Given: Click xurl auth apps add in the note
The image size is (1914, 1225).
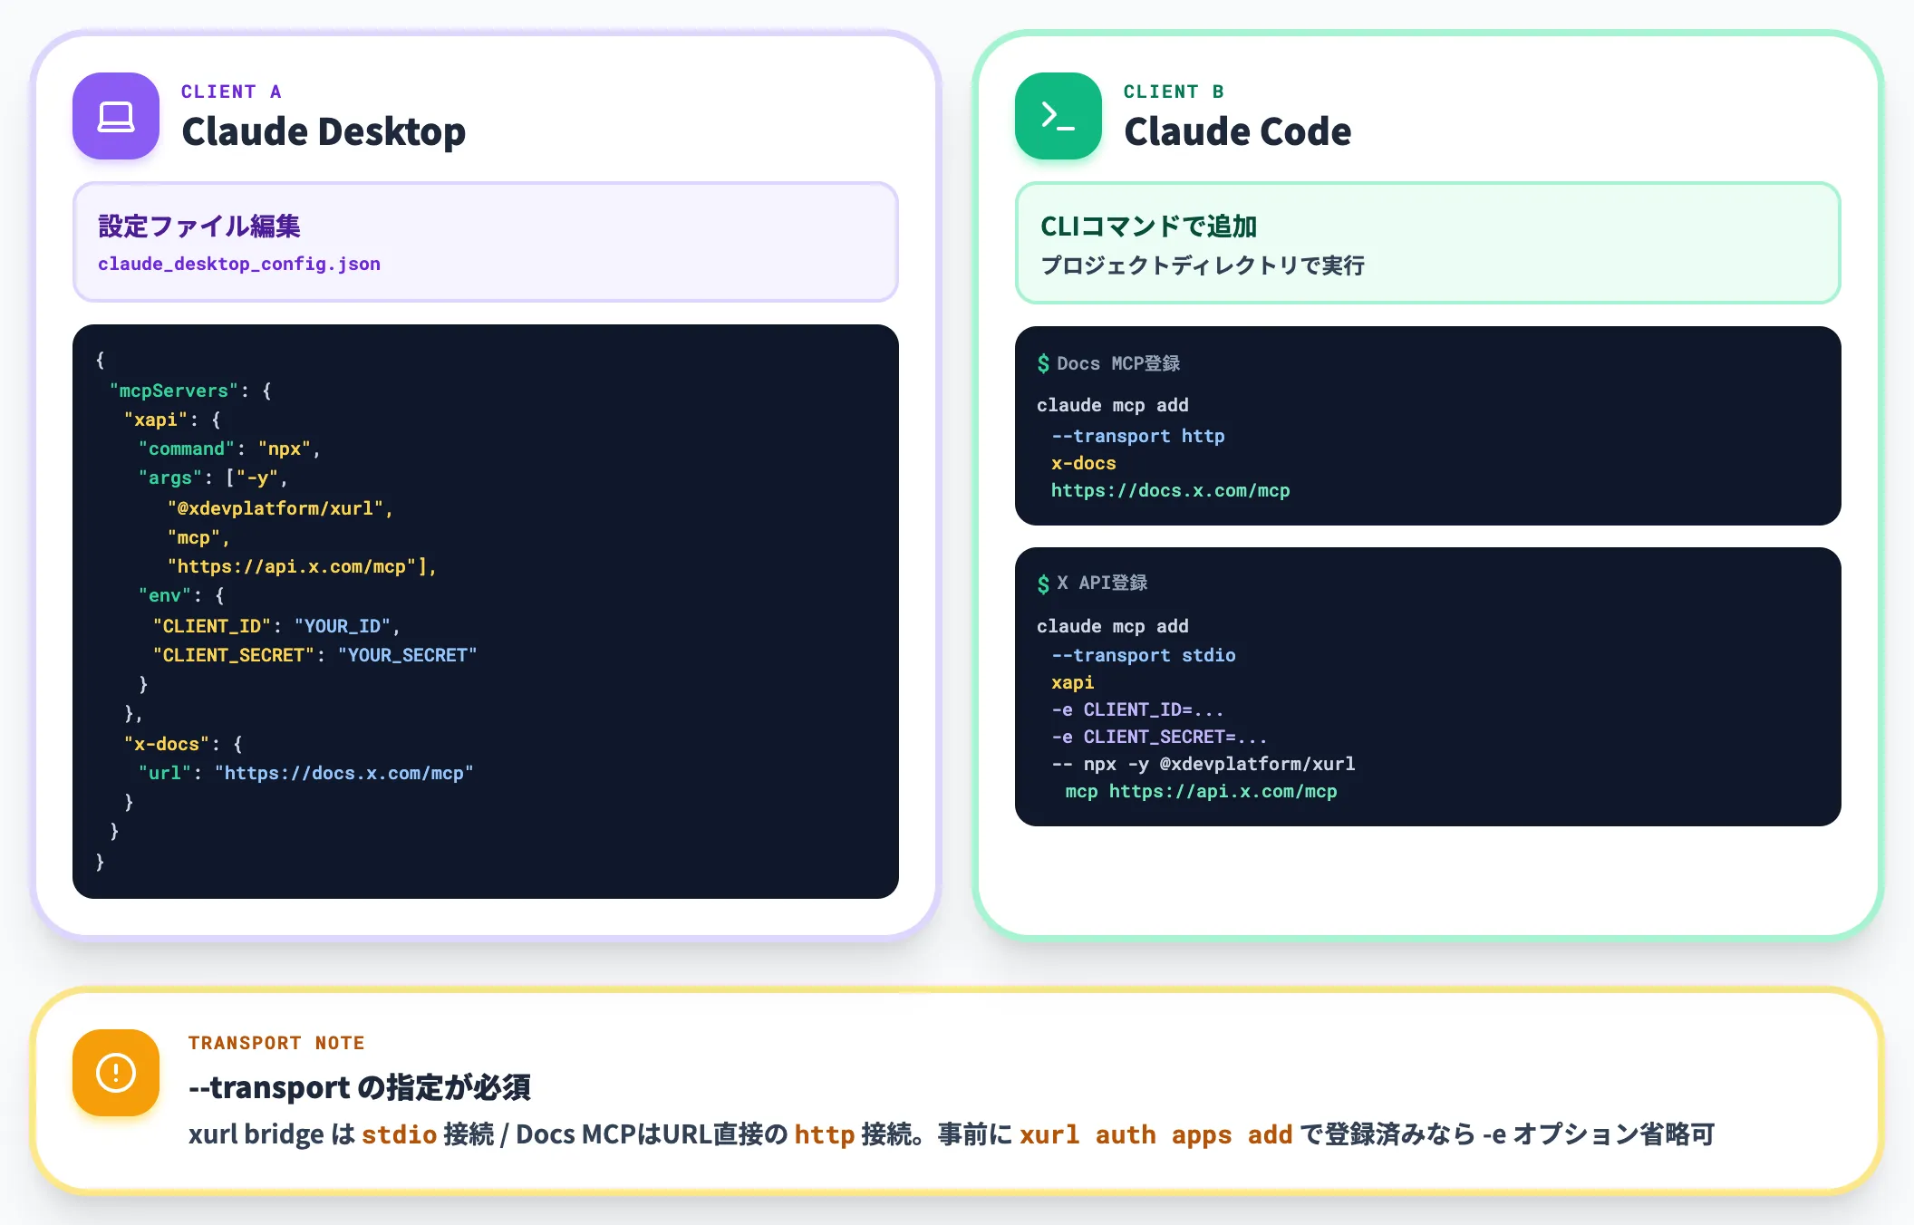Looking at the screenshot, I should [x=1156, y=1134].
